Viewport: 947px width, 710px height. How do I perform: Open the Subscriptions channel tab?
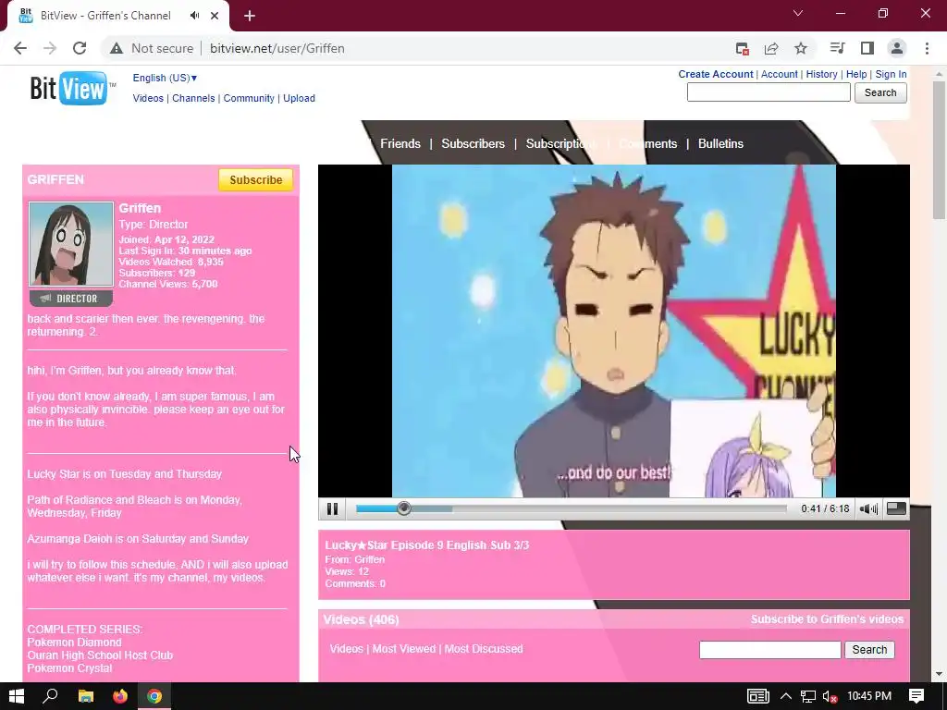click(561, 143)
